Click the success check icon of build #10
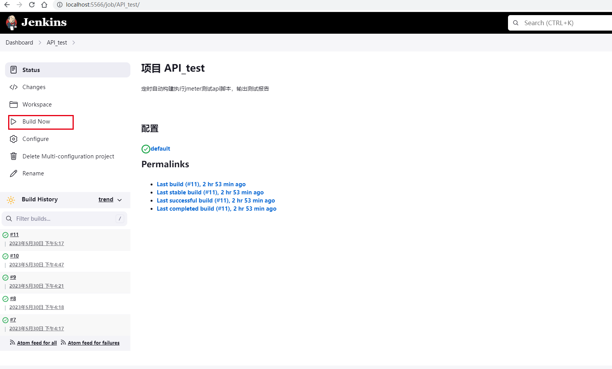 5,256
